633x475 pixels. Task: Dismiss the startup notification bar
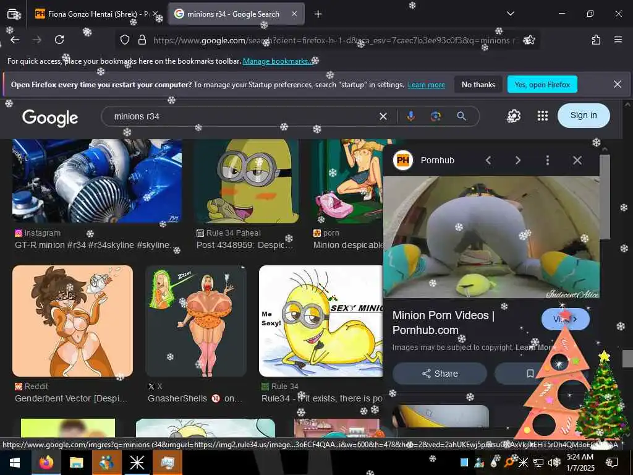(618, 84)
